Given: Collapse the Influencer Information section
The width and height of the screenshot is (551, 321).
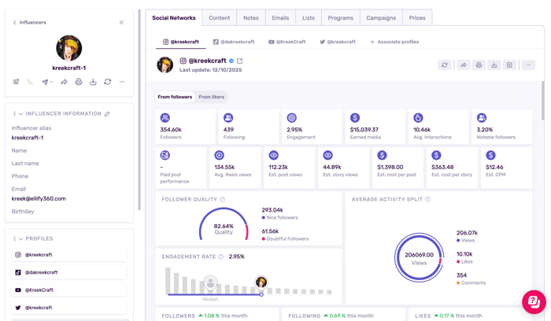Looking at the screenshot, I should 20,114.
